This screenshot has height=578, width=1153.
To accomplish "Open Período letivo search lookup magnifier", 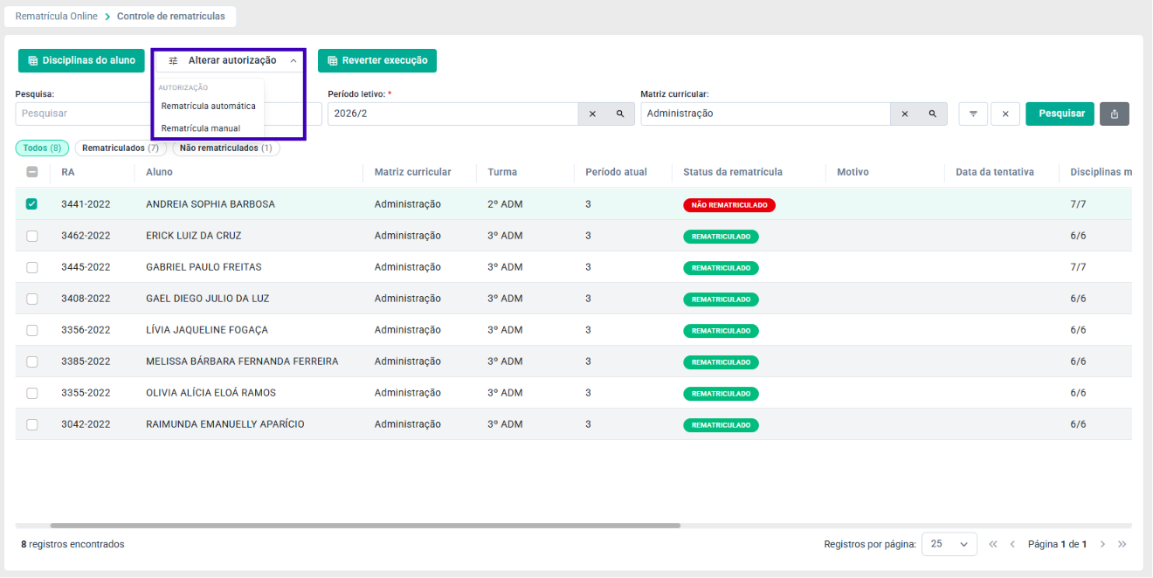I will coord(620,114).
